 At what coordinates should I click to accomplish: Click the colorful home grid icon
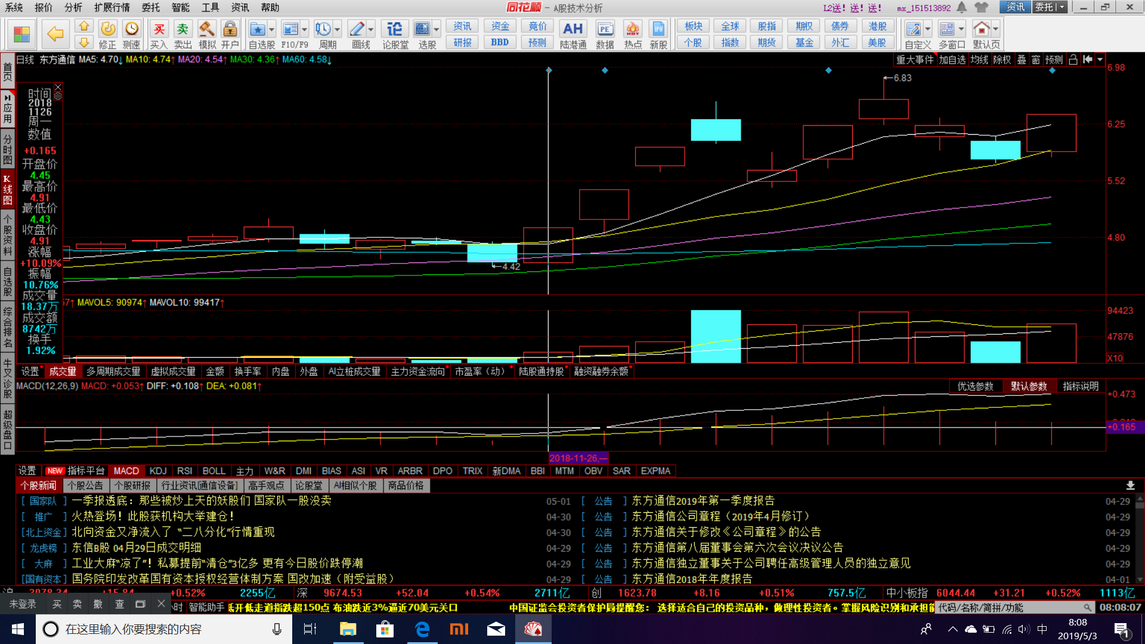tap(21, 34)
